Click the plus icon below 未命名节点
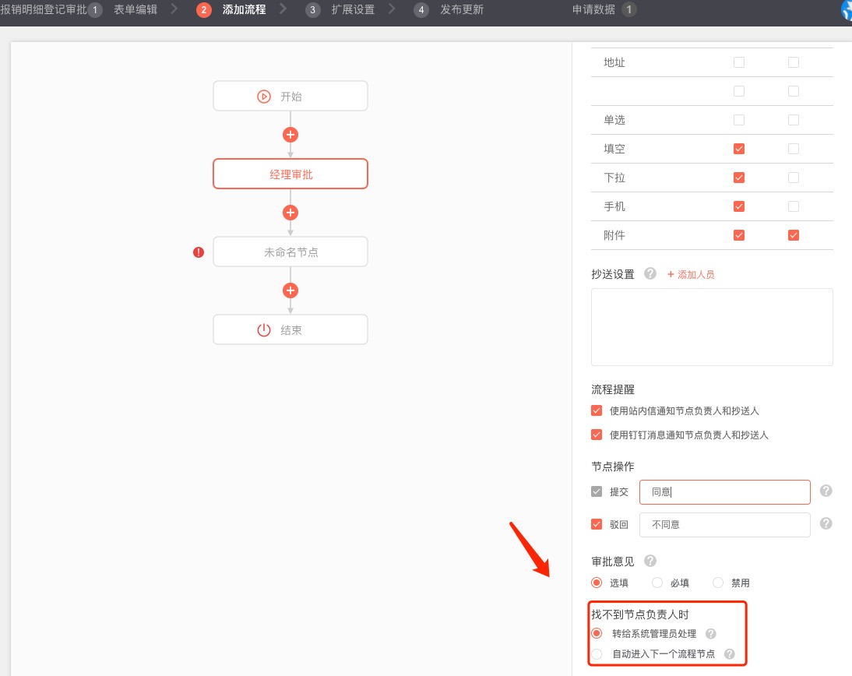 point(290,290)
